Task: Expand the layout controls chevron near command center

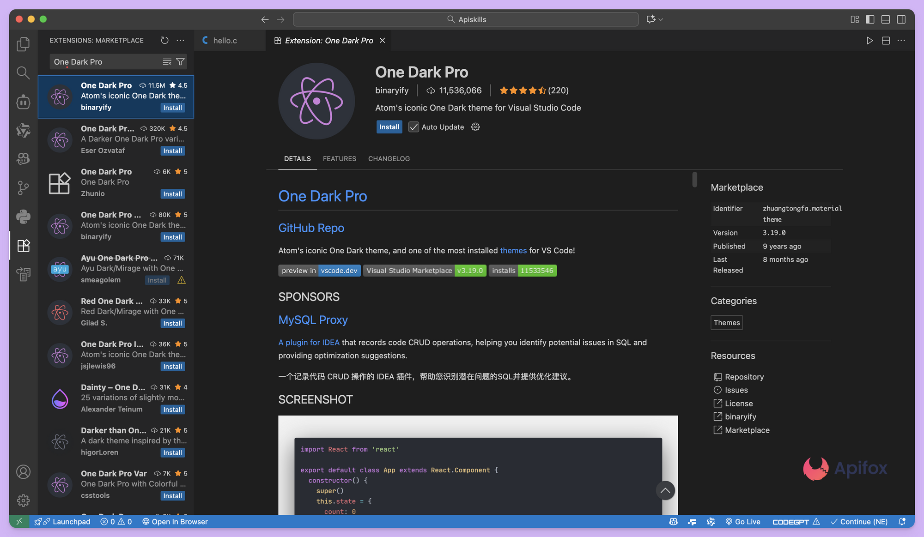Action: point(660,19)
